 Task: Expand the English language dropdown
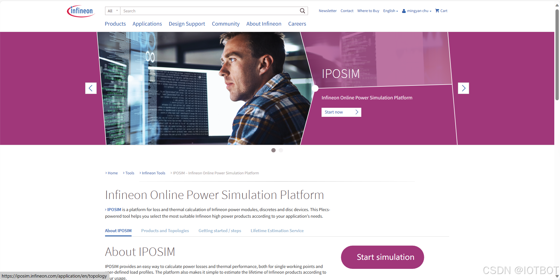tap(390, 11)
